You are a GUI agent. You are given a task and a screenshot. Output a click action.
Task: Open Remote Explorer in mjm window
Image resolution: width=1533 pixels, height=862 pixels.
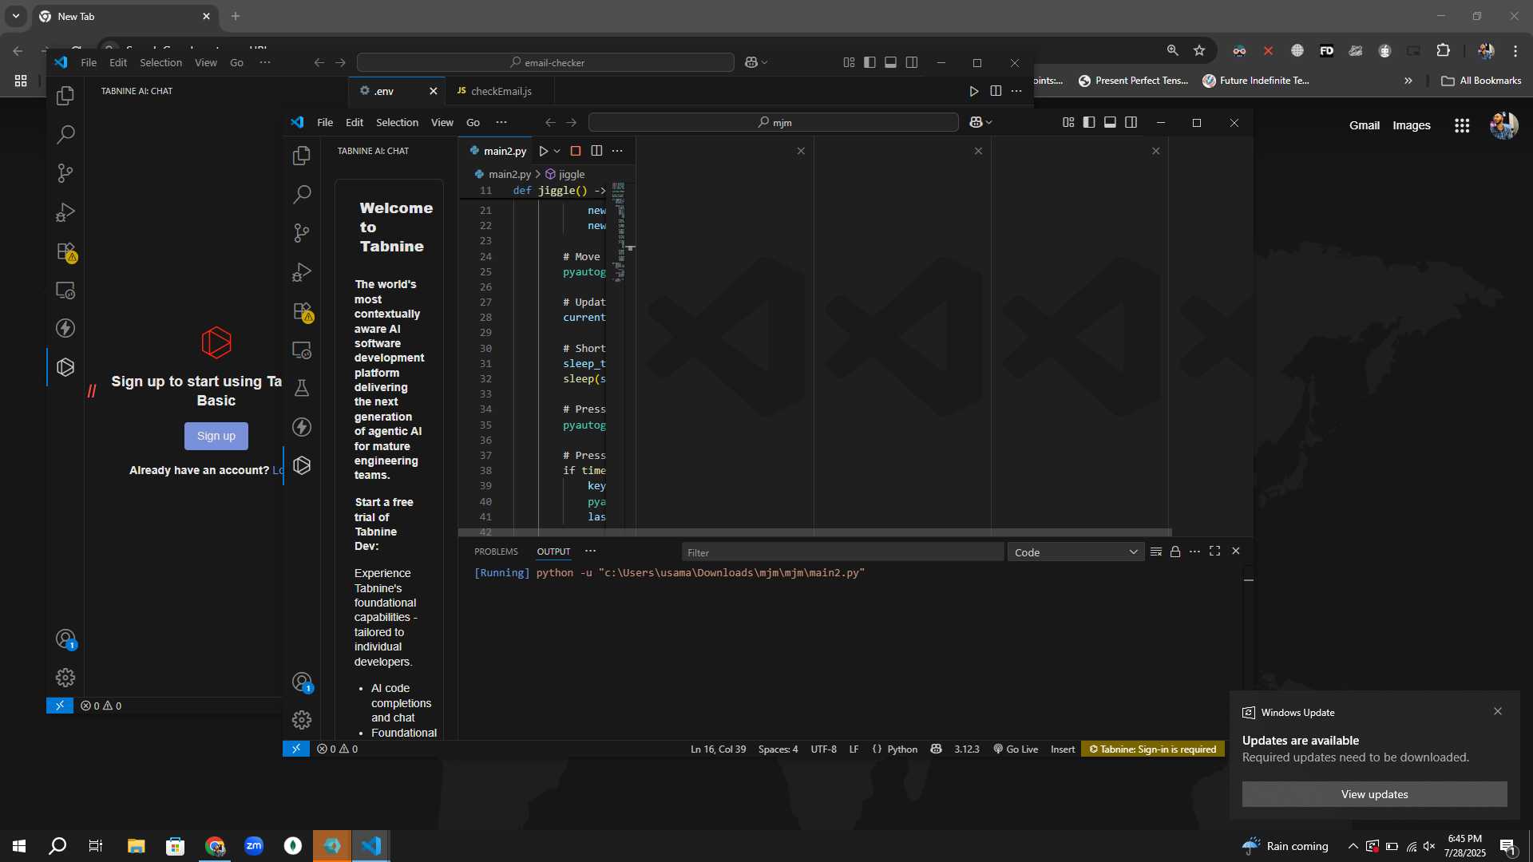click(x=302, y=350)
